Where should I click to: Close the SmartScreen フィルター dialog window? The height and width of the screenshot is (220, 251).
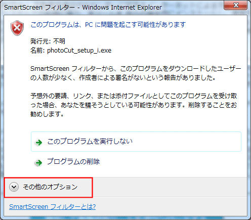(x=235, y=5)
